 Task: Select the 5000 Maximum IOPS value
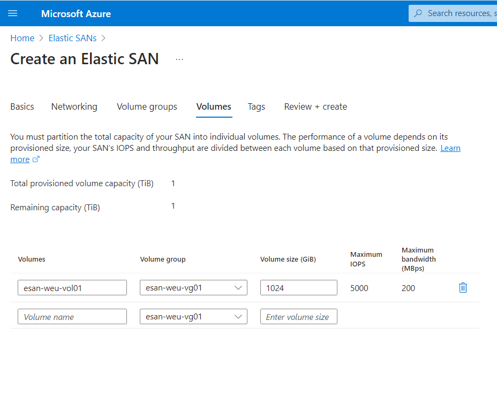click(x=359, y=288)
